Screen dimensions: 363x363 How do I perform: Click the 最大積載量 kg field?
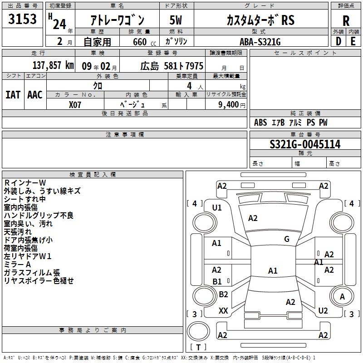226,85
